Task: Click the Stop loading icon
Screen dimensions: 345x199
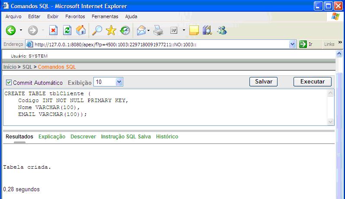Action: click(53, 30)
